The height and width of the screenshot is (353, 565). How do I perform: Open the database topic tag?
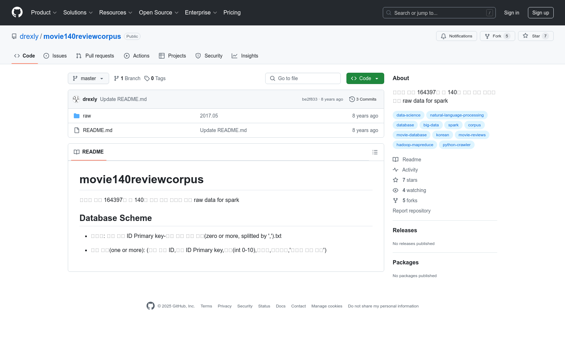click(405, 125)
